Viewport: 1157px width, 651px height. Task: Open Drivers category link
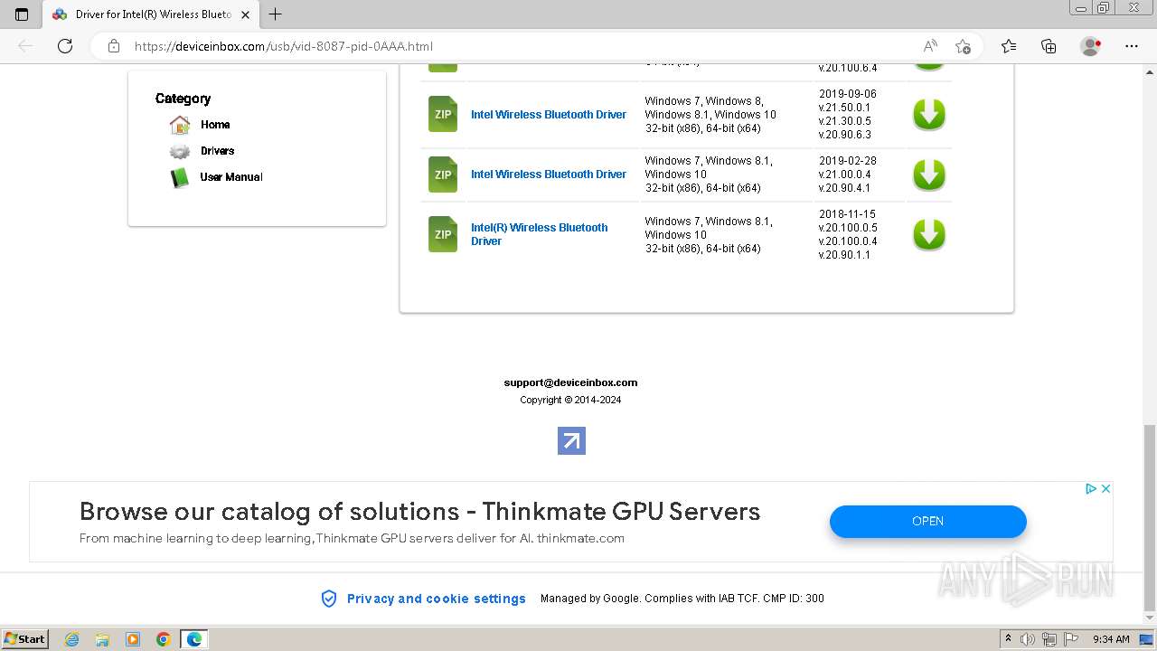218,151
